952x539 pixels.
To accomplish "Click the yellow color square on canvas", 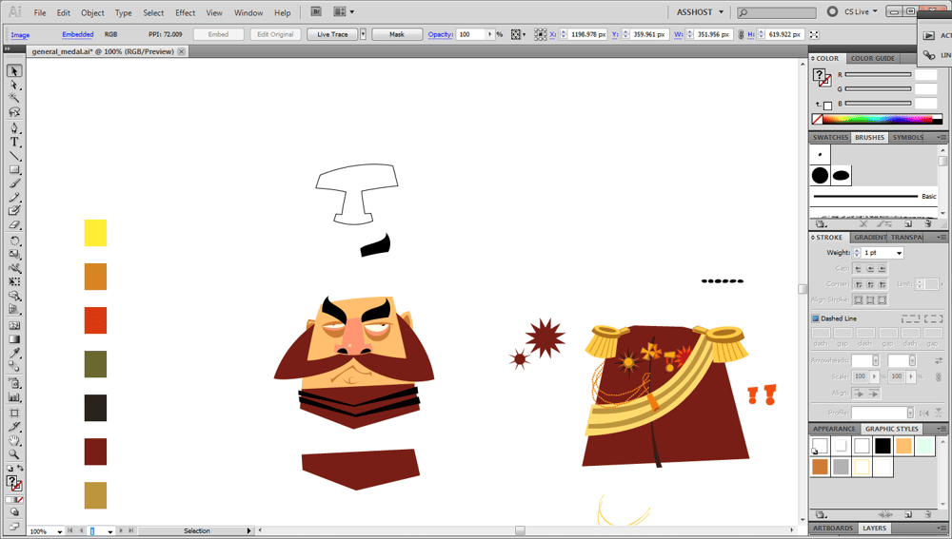I will tap(95, 233).
